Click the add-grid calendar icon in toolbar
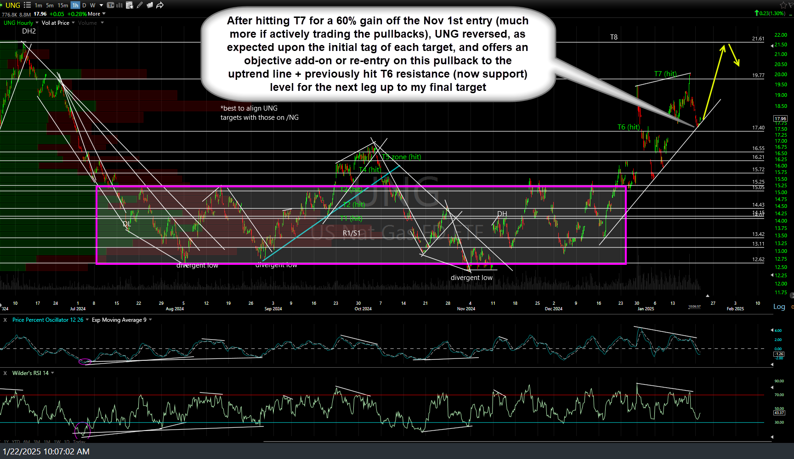 (130, 5)
